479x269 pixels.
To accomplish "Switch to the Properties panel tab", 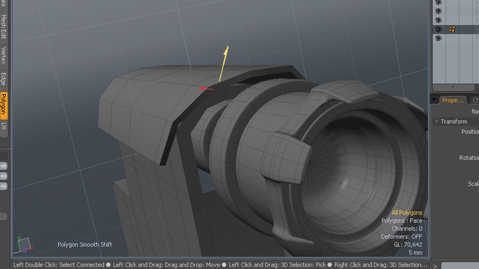I will click(453, 100).
